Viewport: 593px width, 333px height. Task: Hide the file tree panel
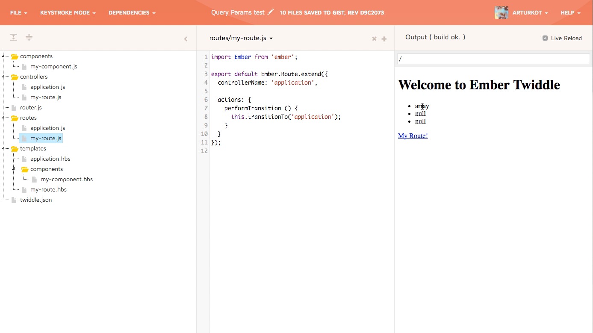coord(186,39)
